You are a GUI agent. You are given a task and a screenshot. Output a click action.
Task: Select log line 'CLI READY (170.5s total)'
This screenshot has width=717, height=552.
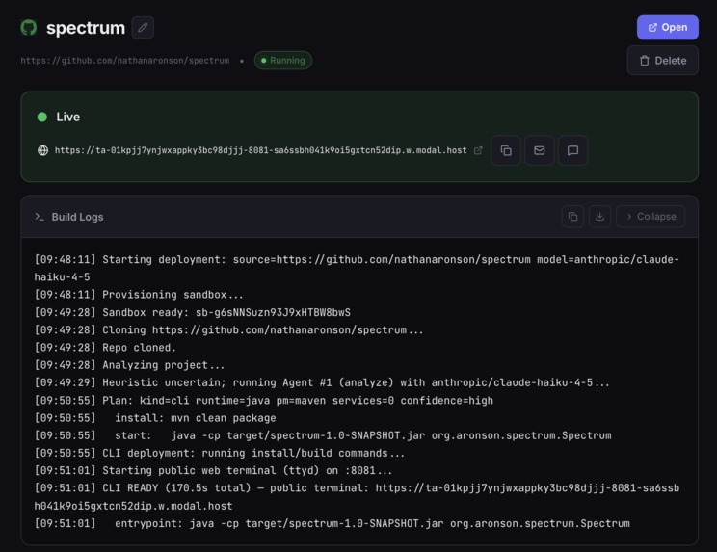(357, 497)
